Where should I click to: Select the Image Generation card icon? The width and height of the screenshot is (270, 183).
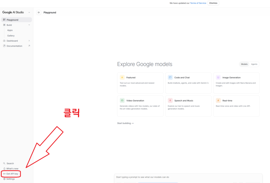coord(218,77)
